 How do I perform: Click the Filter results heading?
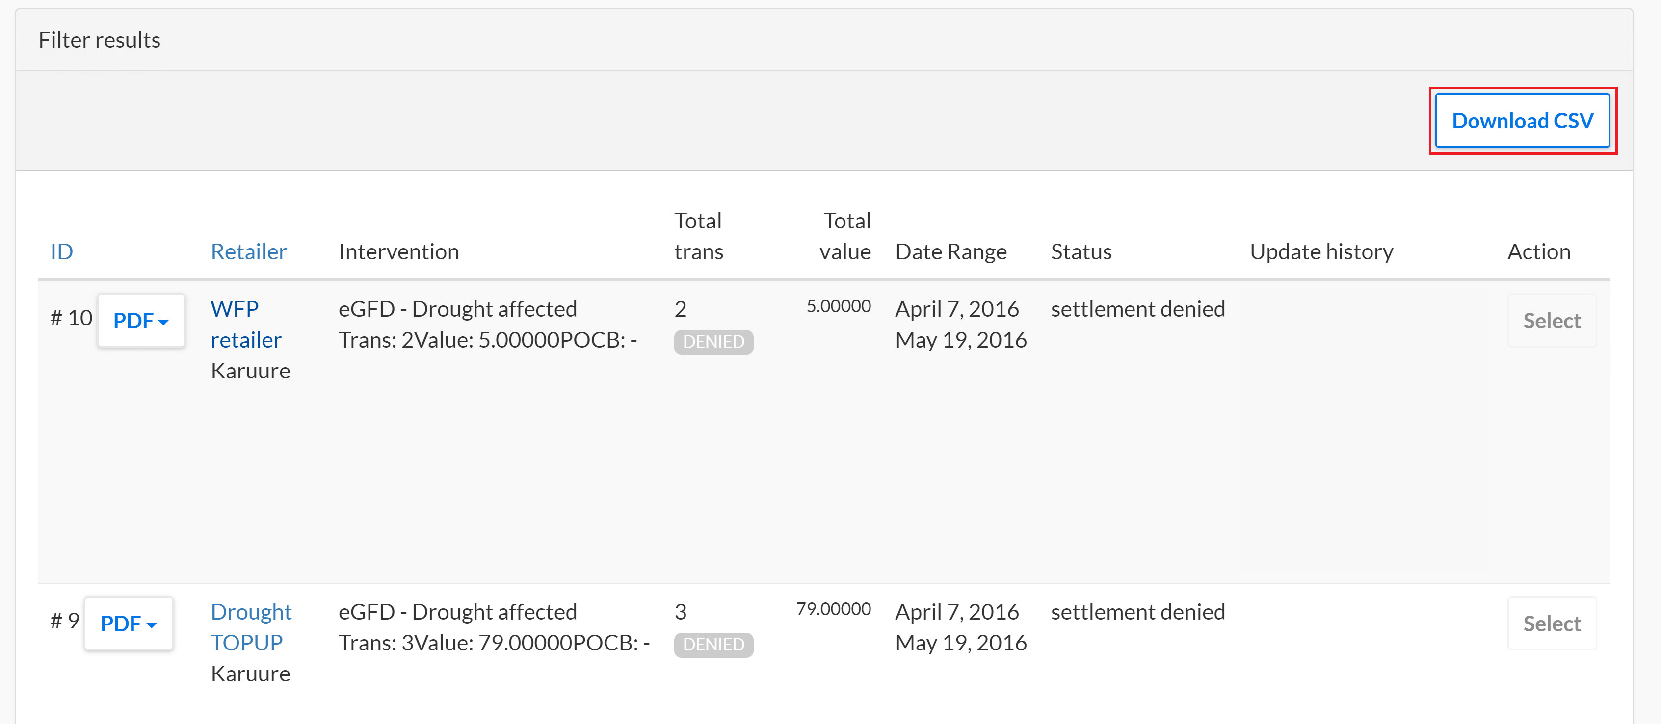(x=99, y=40)
